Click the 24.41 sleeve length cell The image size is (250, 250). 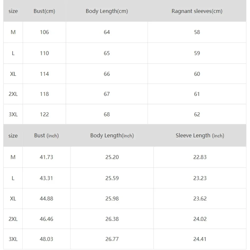click(200, 239)
